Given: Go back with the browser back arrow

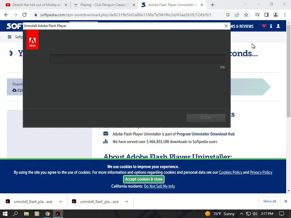Looking at the screenshot, I should pyautogui.click(x=6, y=15).
